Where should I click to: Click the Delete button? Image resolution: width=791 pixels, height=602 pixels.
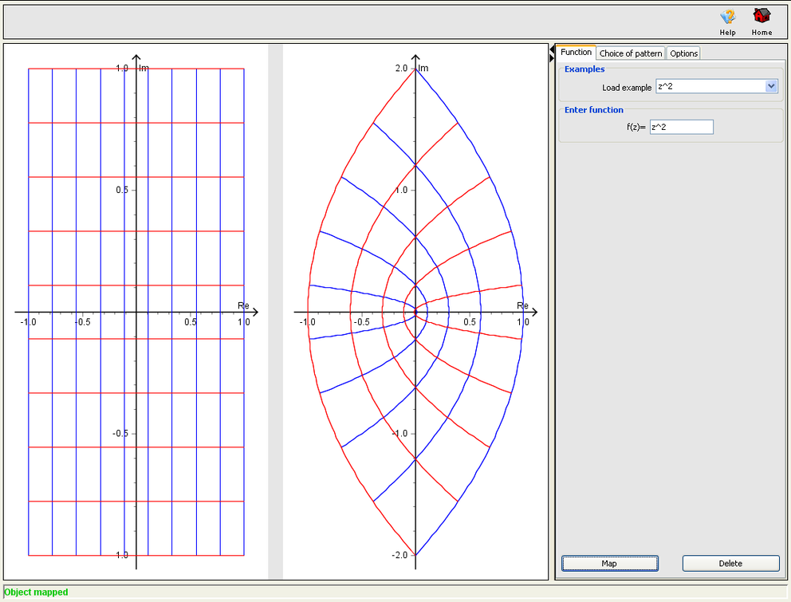click(730, 563)
